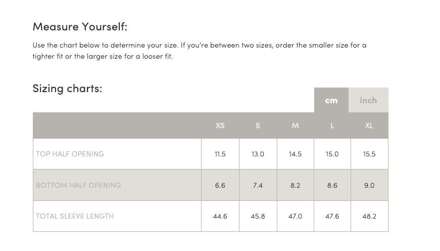
Task: Click the 47.0 sleeve length value
Action: coord(295,216)
